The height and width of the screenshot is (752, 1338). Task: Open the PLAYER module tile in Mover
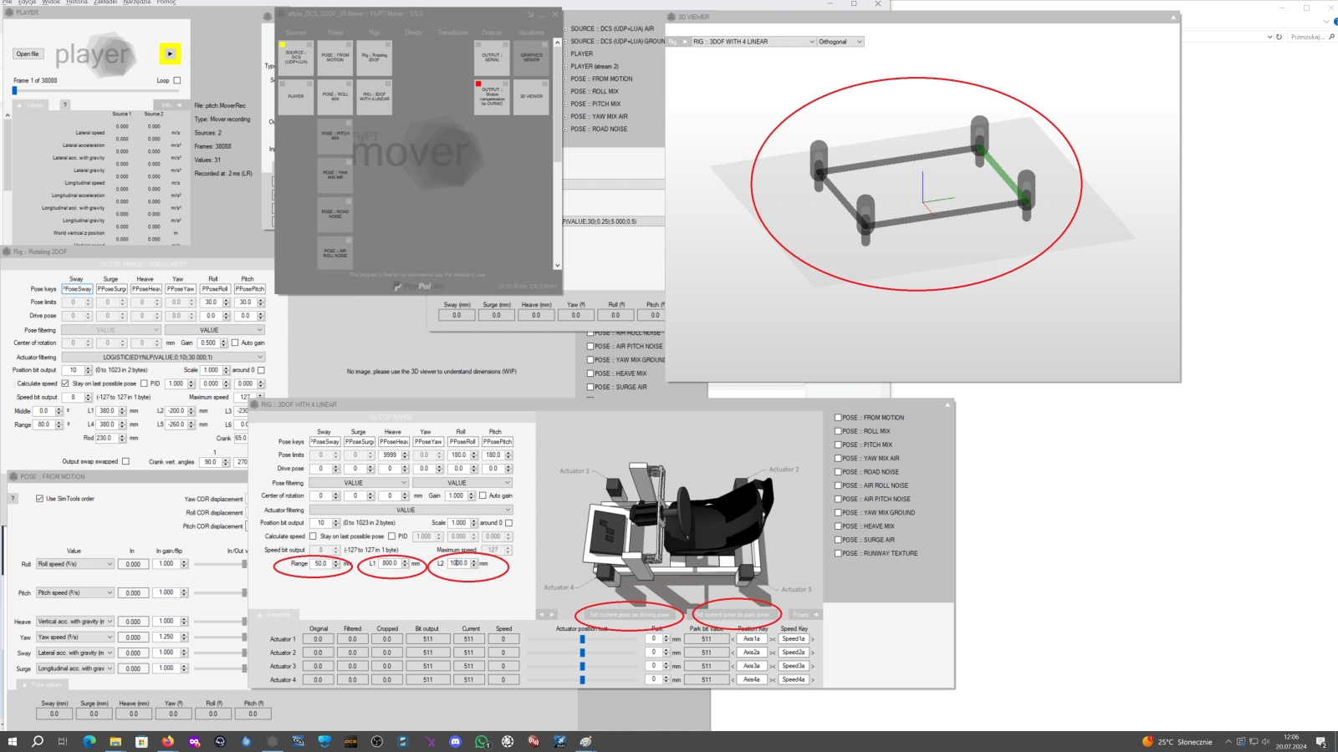pyautogui.click(x=296, y=96)
